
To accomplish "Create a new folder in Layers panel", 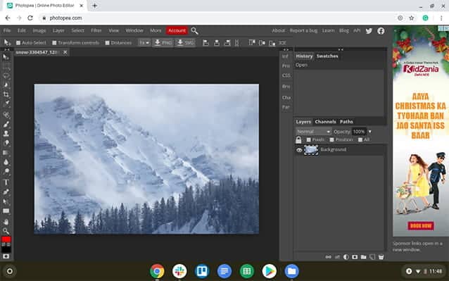I will coord(363,257).
